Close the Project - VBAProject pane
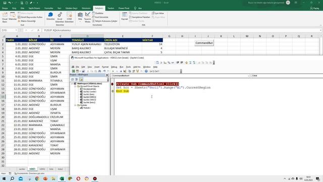This screenshot has width=323, height=182. click(107, 75)
